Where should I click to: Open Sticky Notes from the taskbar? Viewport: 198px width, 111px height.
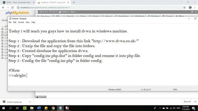[46, 108]
